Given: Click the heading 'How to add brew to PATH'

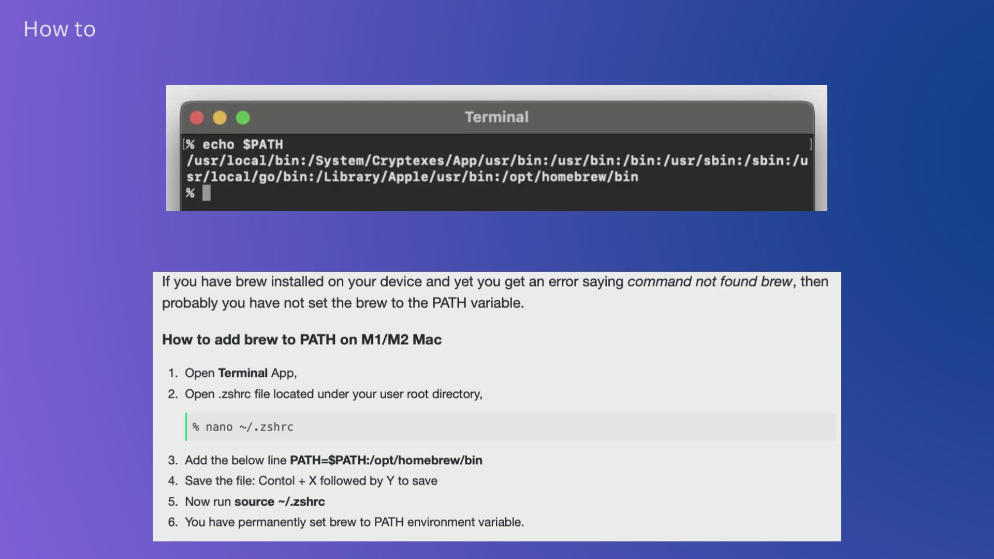Looking at the screenshot, I should point(301,340).
